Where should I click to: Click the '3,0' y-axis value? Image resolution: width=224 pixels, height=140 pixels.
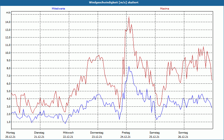pyautogui.click(x=8, y=107)
